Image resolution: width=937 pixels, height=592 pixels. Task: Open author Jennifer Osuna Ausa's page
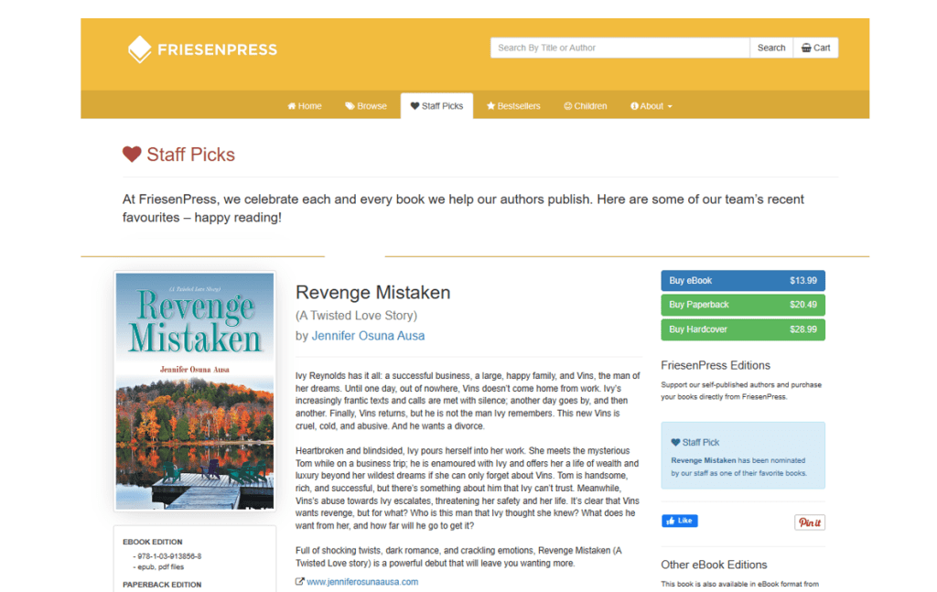(x=368, y=336)
